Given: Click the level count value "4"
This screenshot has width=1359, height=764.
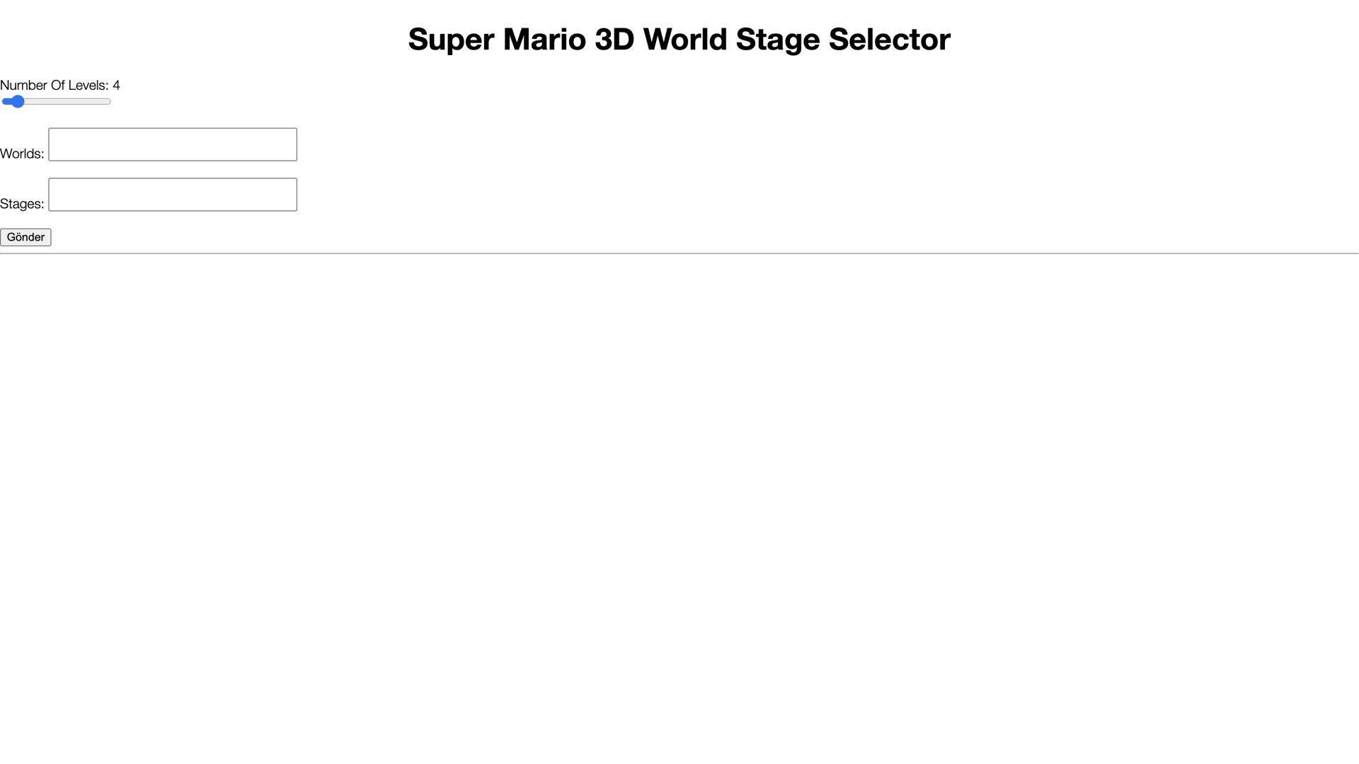Looking at the screenshot, I should (x=117, y=86).
